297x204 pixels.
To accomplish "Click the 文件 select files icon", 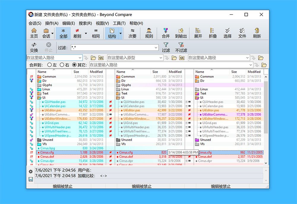I will pyautogui.click(x=242, y=33).
